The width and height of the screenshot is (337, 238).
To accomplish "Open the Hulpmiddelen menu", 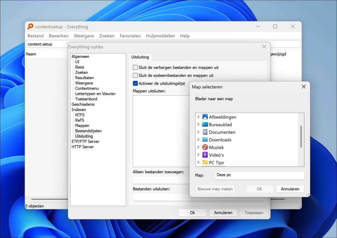I will pos(160,36).
